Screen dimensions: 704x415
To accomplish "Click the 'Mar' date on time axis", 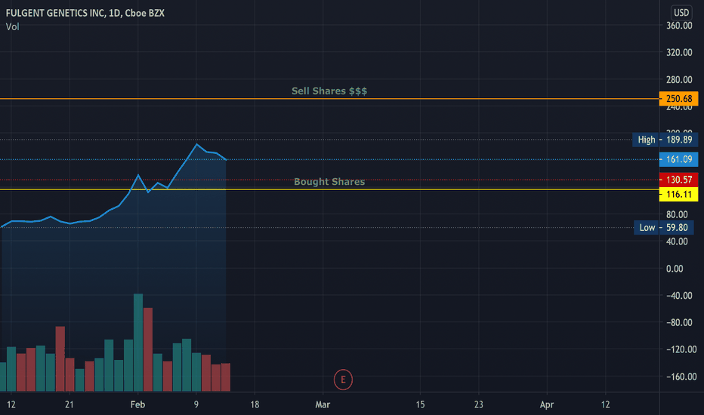I will coord(323,404).
